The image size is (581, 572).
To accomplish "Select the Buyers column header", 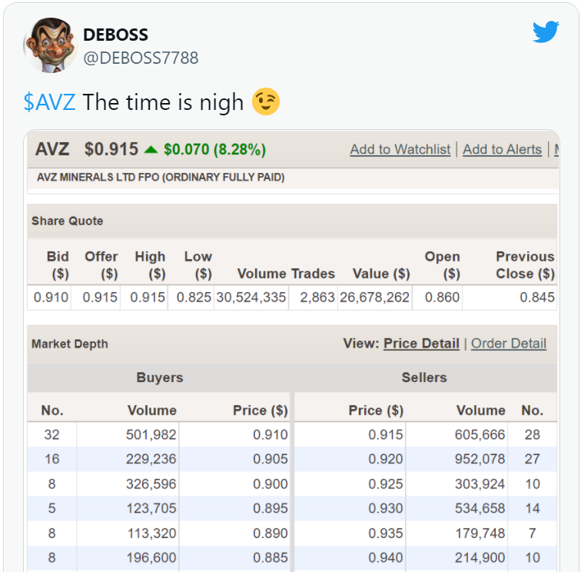I will pos(160,377).
